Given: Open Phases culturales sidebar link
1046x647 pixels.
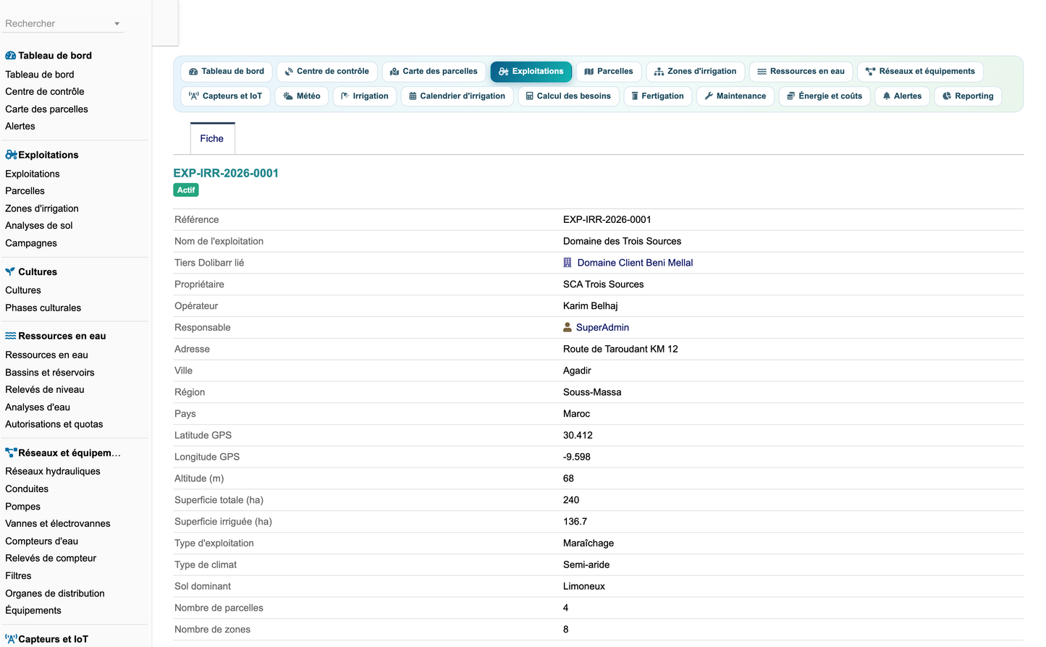Looking at the screenshot, I should 43,308.
